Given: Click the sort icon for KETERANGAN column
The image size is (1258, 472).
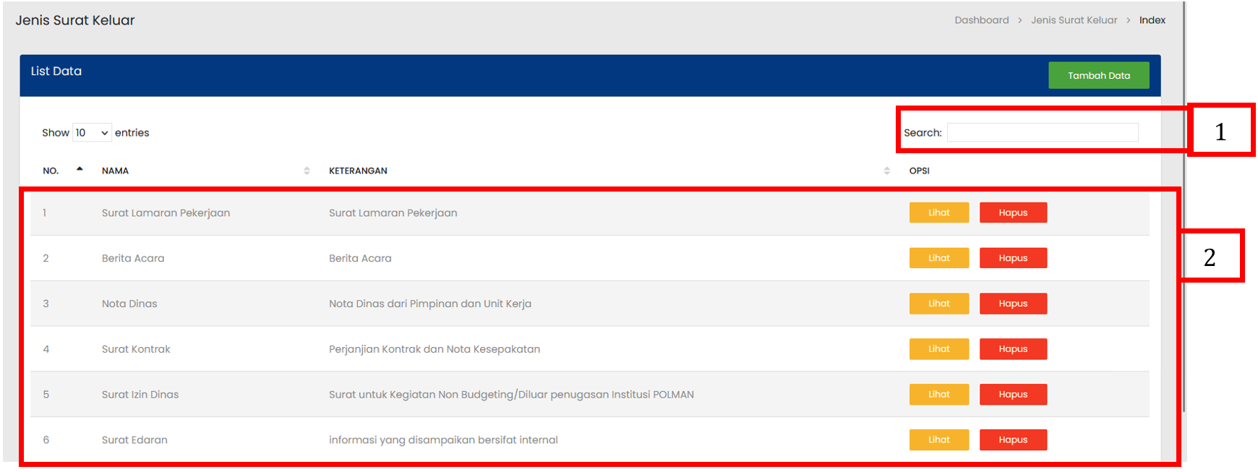Looking at the screenshot, I should tap(886, 171).
